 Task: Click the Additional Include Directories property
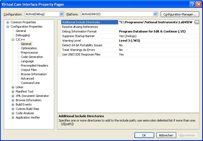[90, 22]
